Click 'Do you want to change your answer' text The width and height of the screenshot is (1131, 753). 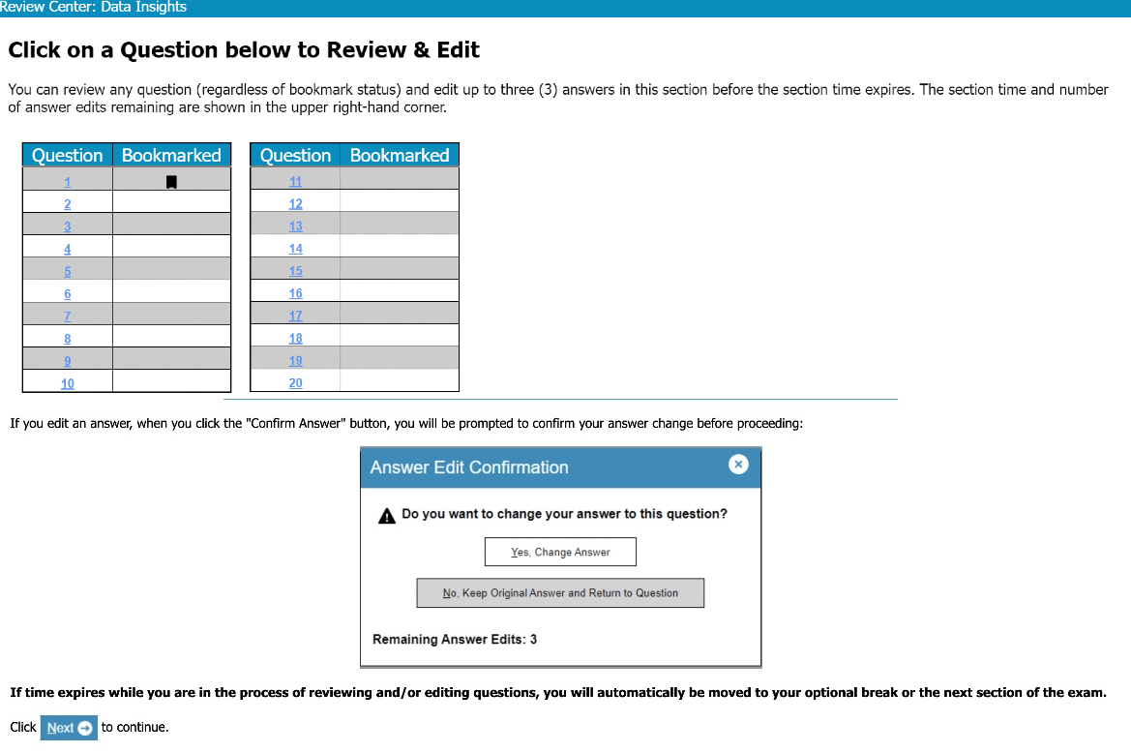(564, 514)
